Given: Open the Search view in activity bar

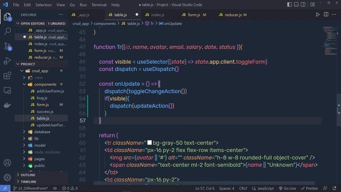Looking at the screenshot, I should coord(7,31).
